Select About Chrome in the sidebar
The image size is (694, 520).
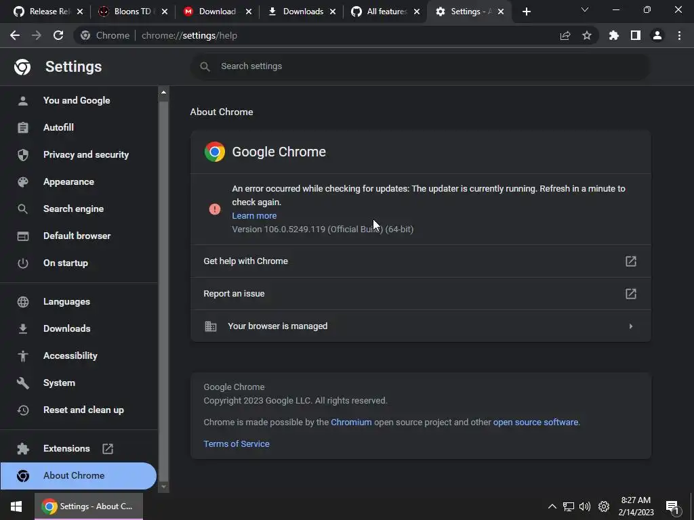pos(78,476)
